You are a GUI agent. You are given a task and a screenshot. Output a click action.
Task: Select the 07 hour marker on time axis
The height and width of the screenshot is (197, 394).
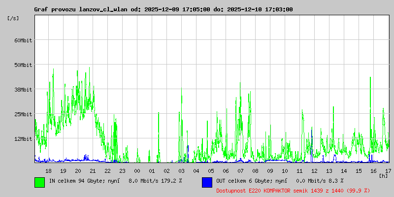click(240, 170)
